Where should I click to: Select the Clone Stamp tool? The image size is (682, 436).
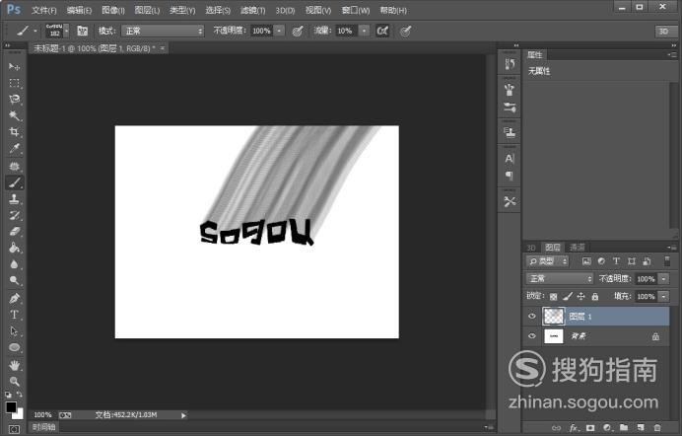pyautogui.click(x=15, y=199)
